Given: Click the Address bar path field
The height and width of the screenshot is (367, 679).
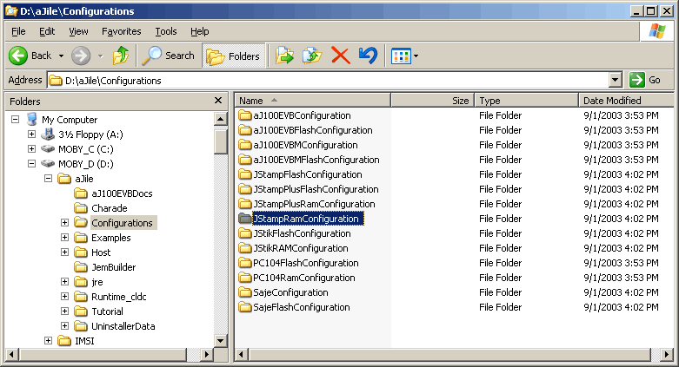Looking at the screenshot, I should tap(328, 81).
